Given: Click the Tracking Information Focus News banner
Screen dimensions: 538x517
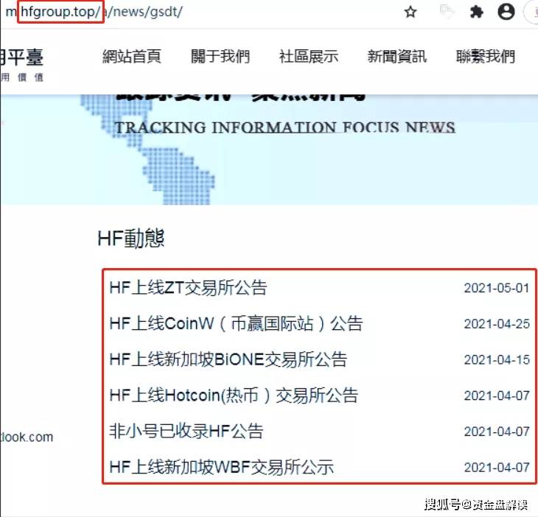Looking at the screenshot, I should [284, 127].
